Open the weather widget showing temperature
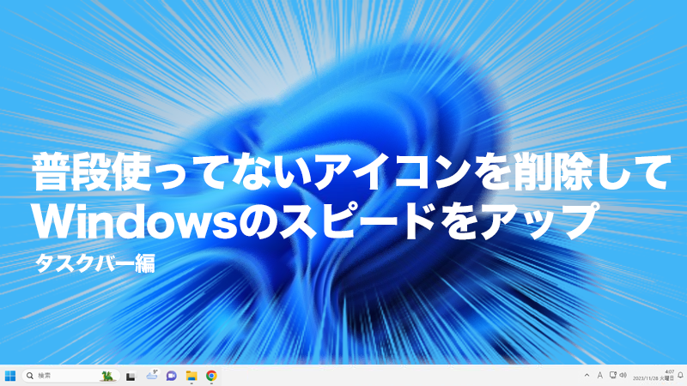687x386 pixels. pos(152,375)
